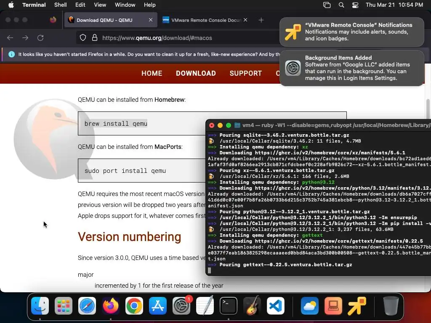The image size is (431, 323).
Task: Open the View menu
Action: [x=100, y=5]
